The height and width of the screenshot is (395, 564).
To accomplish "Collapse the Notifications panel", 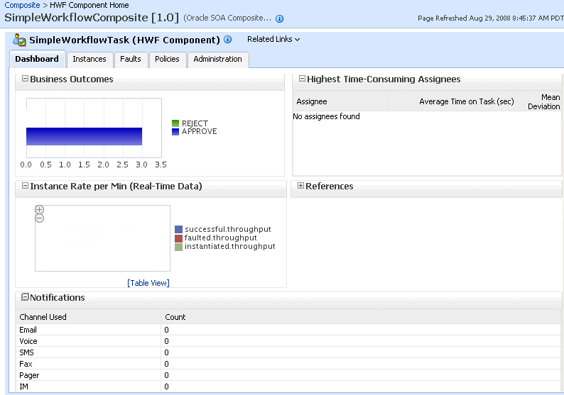I will coord(25,298).
